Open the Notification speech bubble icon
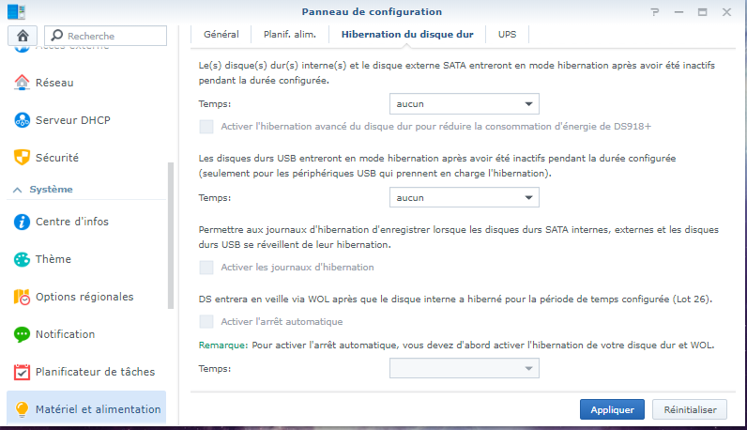Image resolution: width=747 pixels, height=430 pixels. point(22,334)
